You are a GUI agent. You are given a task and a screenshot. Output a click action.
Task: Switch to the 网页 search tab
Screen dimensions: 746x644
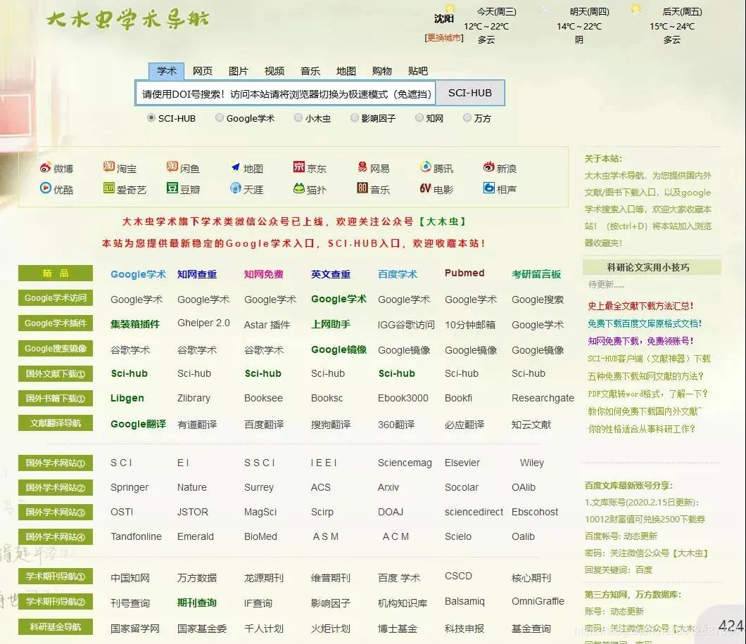(203, 71)
